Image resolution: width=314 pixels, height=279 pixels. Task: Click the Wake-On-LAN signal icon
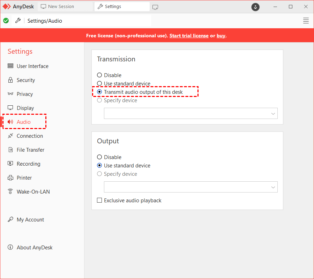(x=10, y=191)
